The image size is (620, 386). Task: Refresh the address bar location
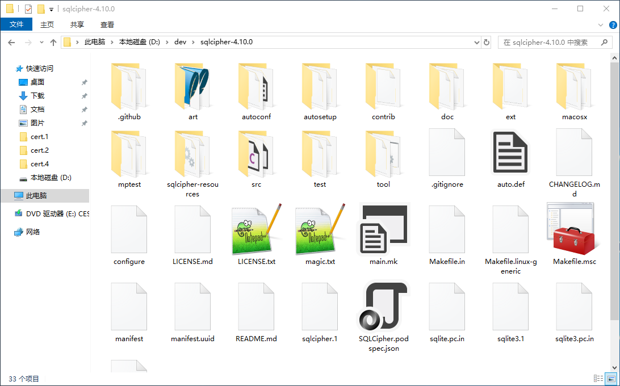[487, 43]
